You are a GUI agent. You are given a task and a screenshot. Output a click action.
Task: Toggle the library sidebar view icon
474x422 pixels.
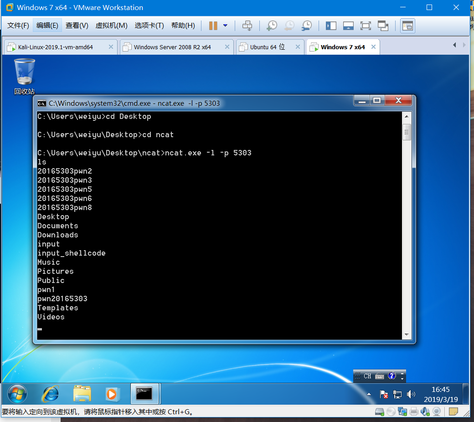pos(331,26)
